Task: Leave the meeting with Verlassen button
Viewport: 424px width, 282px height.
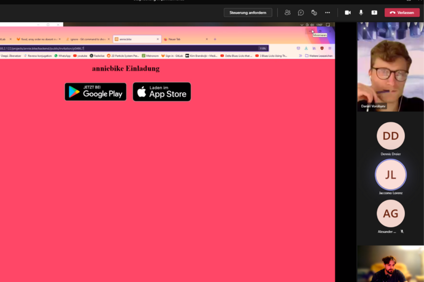Action: [x=402, y=12]
